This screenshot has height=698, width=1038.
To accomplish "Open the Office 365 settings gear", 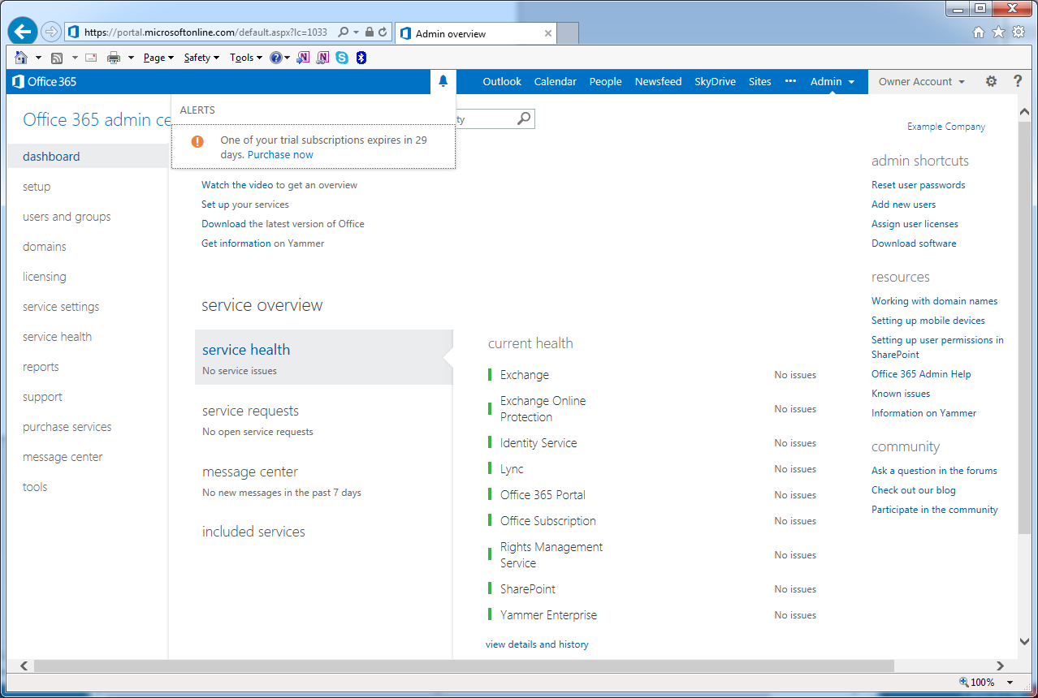I will [991, 81].
